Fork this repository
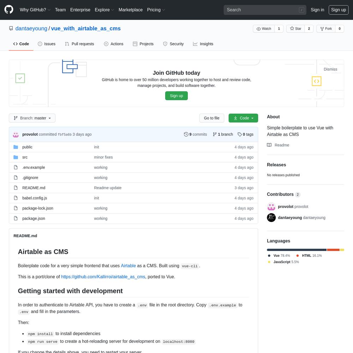 coord(326,29)
